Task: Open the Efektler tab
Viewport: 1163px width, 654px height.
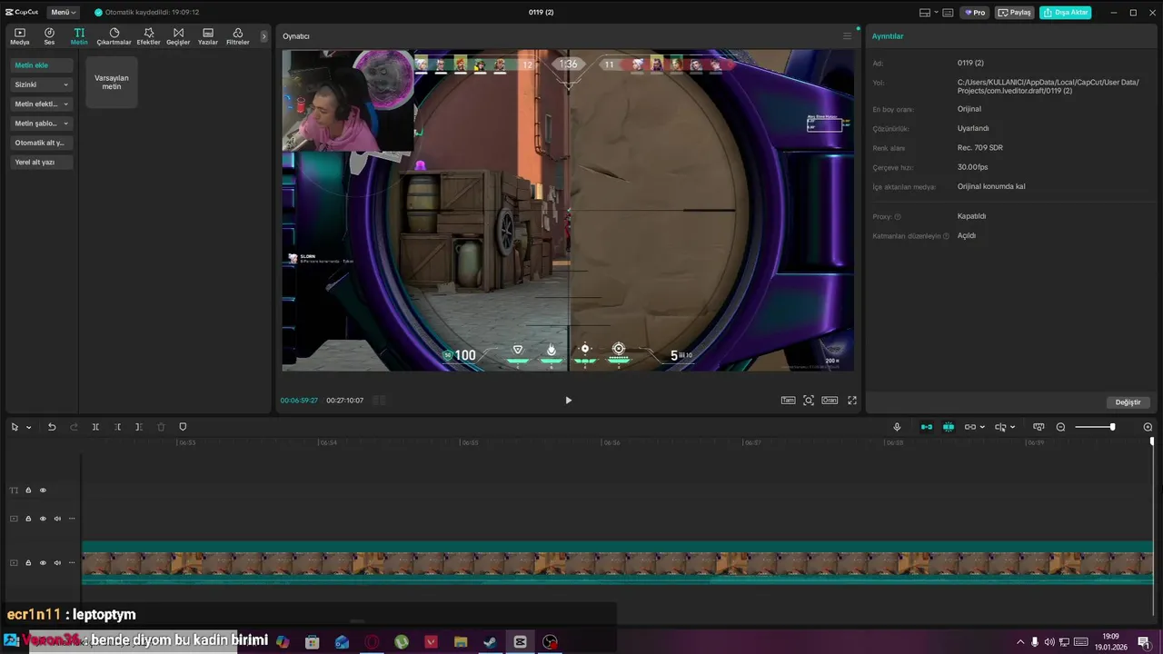Action: [149, 36]
